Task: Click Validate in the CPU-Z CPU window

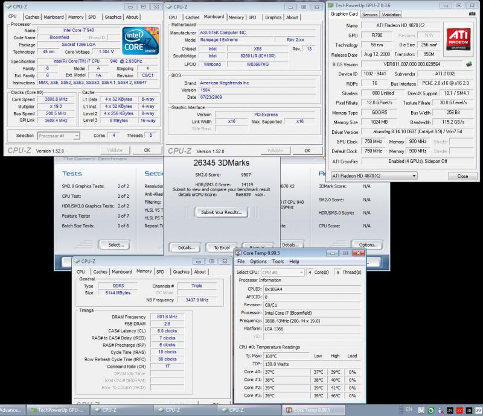Action: pos(115,150)
